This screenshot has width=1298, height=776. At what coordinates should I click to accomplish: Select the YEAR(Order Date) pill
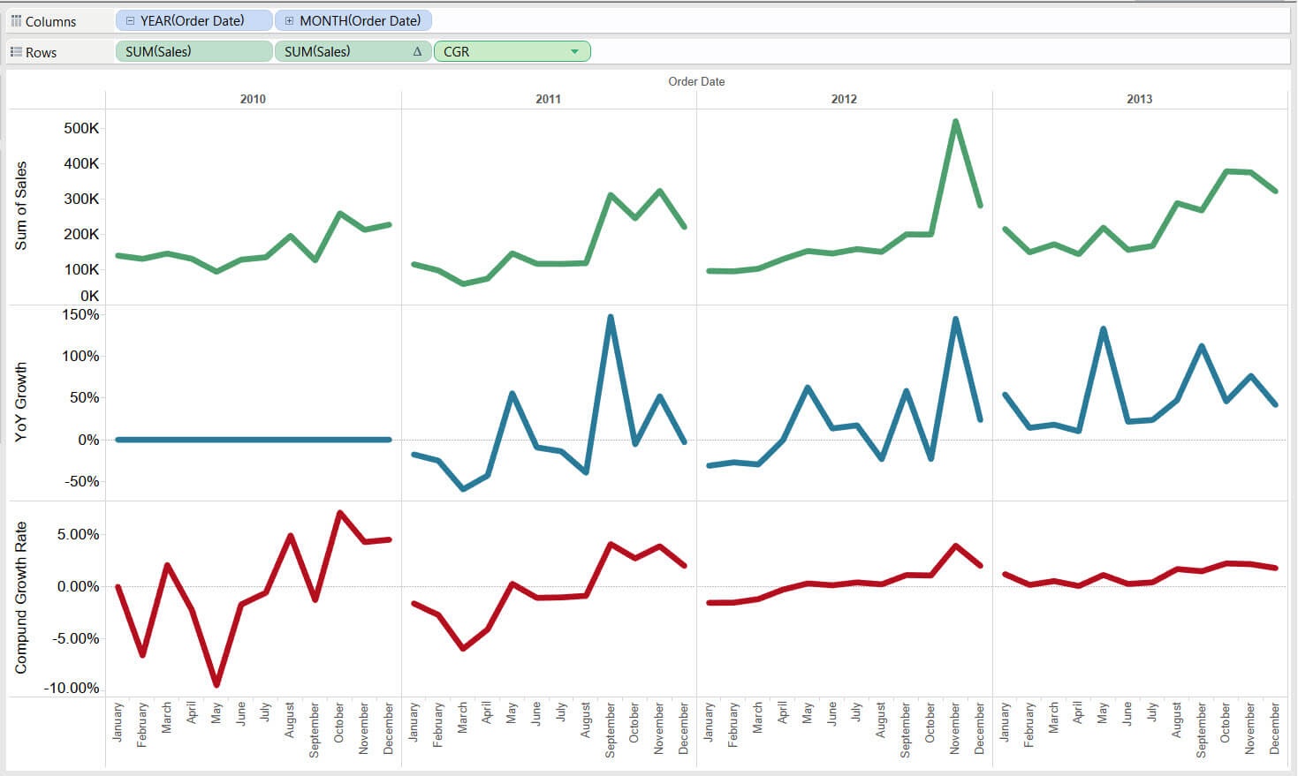194,20
